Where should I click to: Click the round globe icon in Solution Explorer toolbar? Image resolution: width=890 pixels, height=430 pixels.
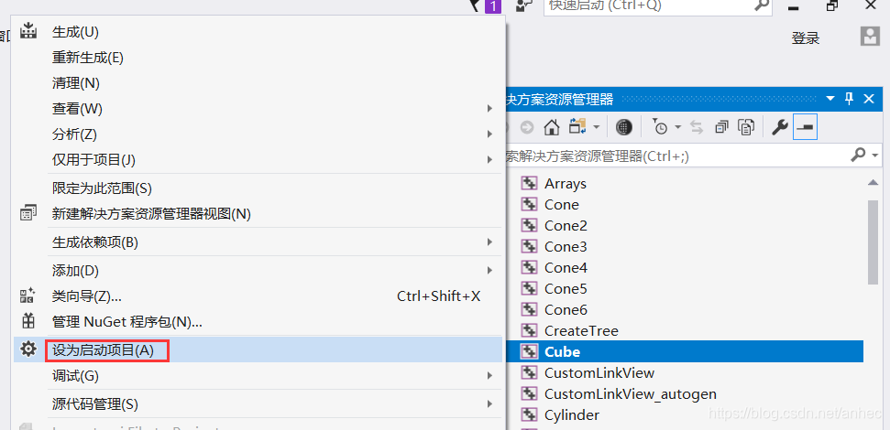pyautogui.click(x=624, y=127)
